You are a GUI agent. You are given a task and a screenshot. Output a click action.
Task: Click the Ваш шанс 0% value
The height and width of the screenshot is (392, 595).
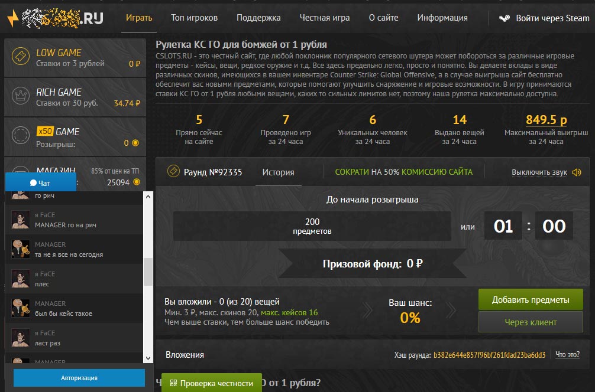410,318
